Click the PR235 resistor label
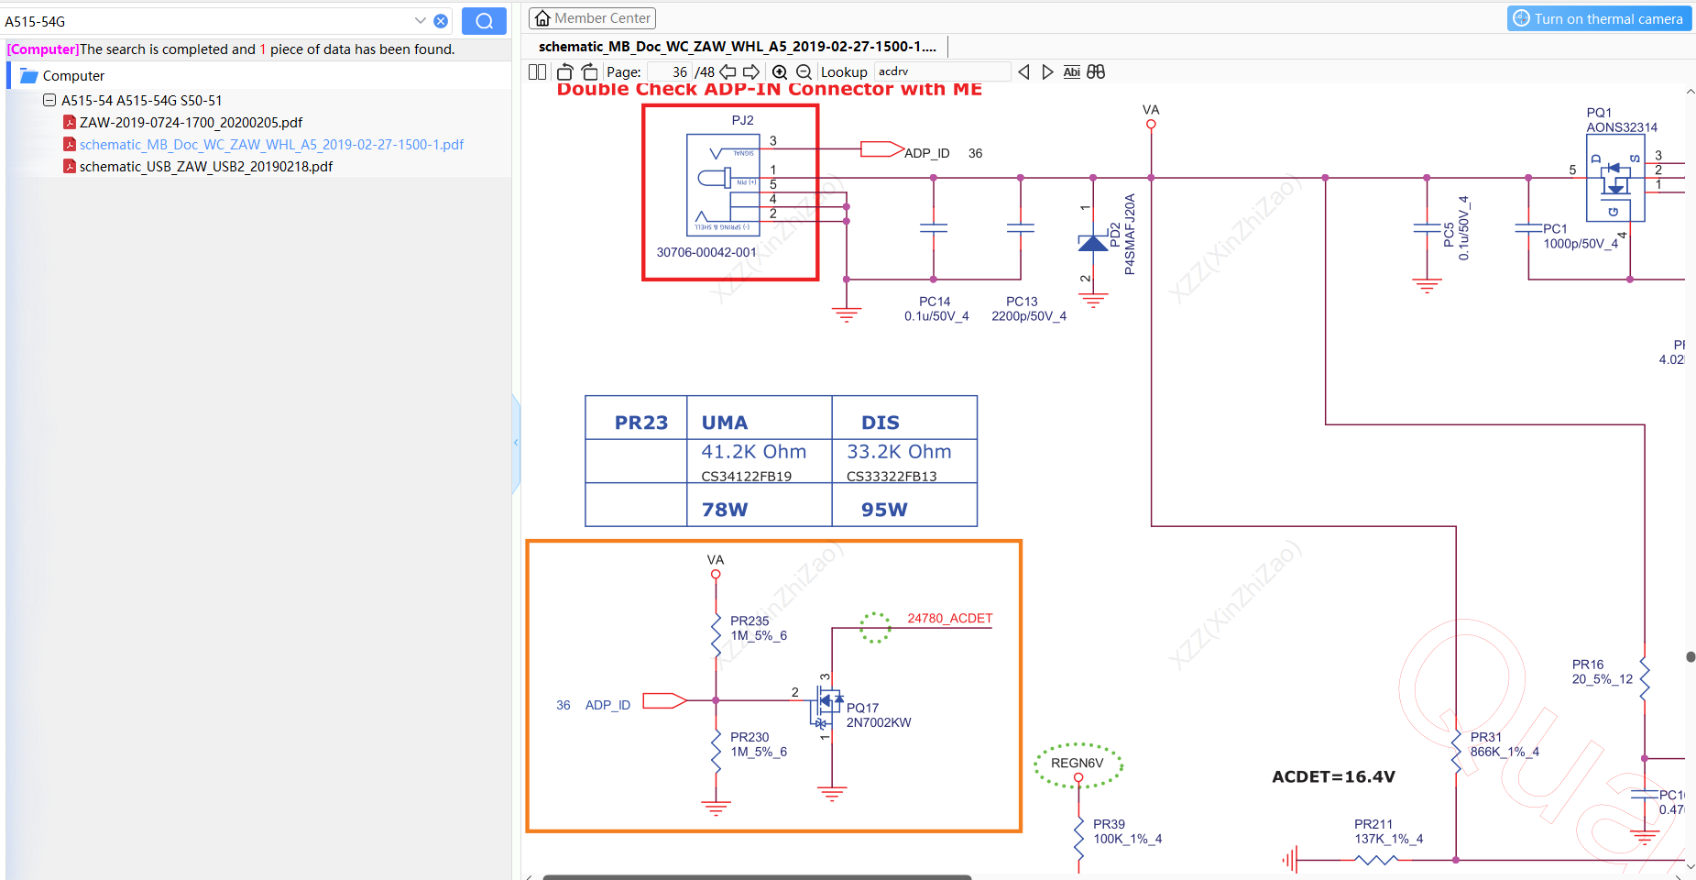Viewport: 1696px width, 880px height. click(750, 621)
